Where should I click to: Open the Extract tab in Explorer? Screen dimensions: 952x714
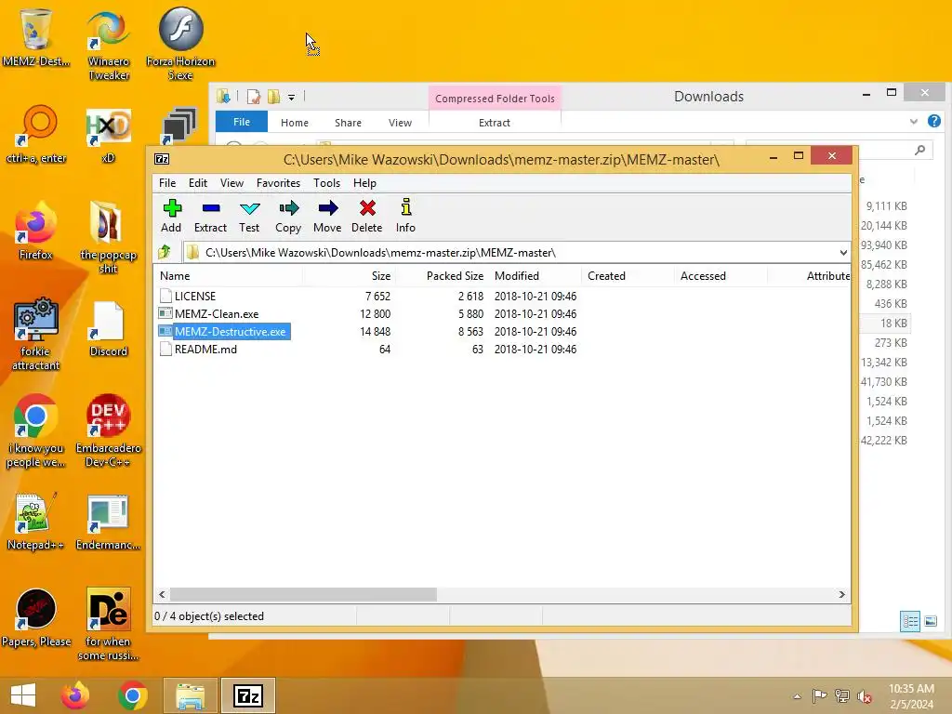pyautogui.click(x=495, y=123)
